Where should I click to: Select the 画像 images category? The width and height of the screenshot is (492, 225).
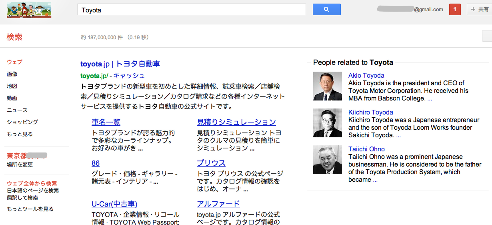12,74
